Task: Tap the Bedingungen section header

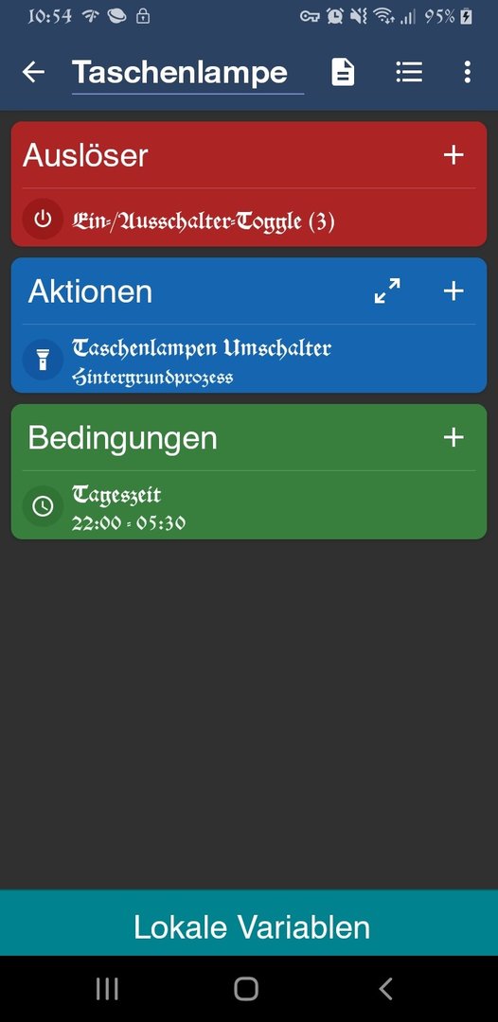Action: point(122,439)
